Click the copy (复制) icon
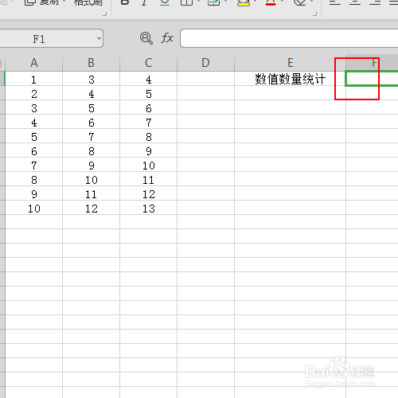Image resolution: width=398 pixels, height=398 pixels. (29, 2)
